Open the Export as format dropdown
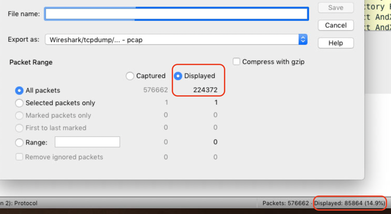The height and width of the screenshot is (214, 391). [x=176, y=40]
